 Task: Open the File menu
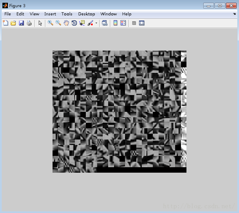pos(8,14)
